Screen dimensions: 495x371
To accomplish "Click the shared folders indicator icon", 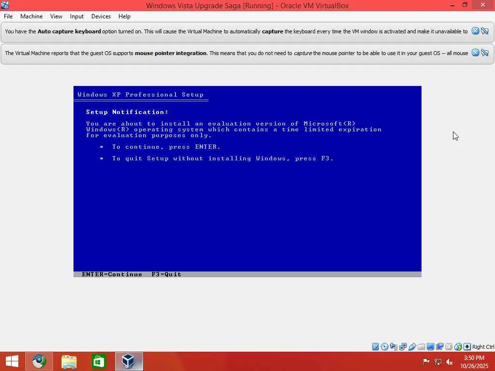I will pyautogui.click(x=421, y=347).
